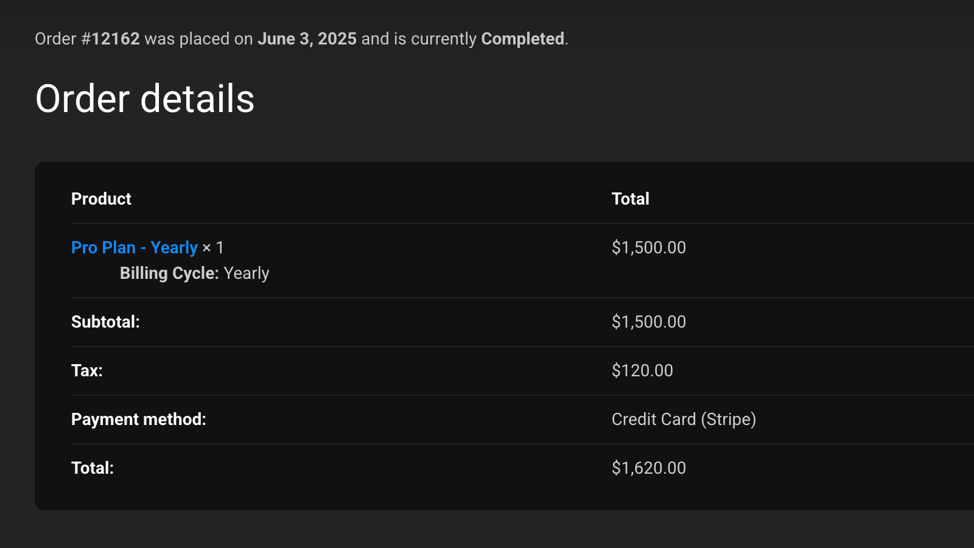Image resolution: width=974 pixels, height=548 pixels.
Task: Click the $120.00 tax amount
Action: click(642, 371)
